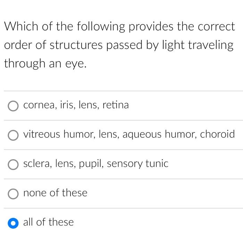Click the "all of these" option text
243x230 pixels.
tap(48, 222)
